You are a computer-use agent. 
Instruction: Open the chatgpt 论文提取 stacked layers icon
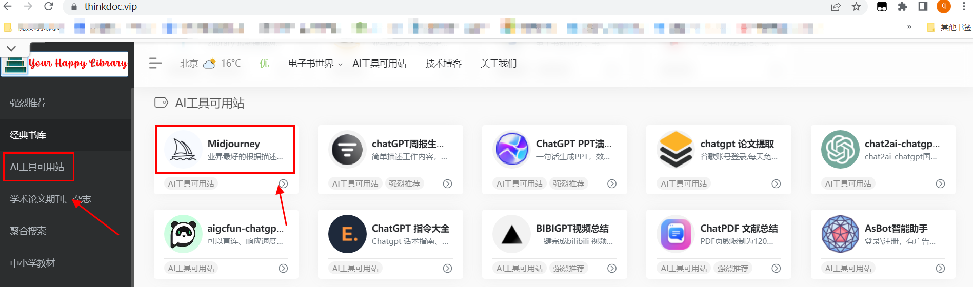[676, 150]
